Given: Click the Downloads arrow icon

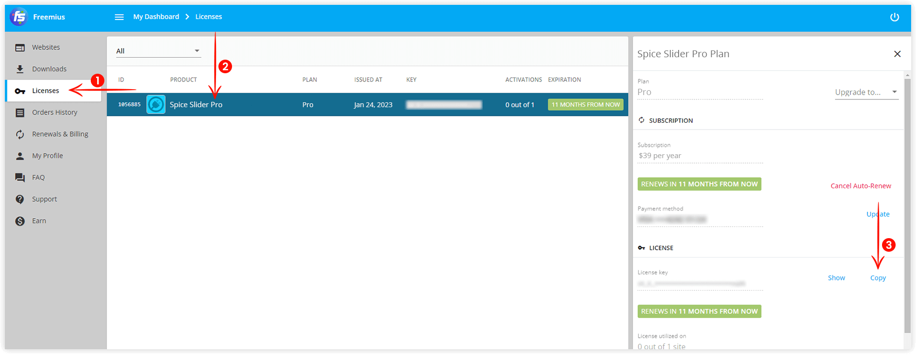Looking at the screenshot, I should [x=20, y=69].
